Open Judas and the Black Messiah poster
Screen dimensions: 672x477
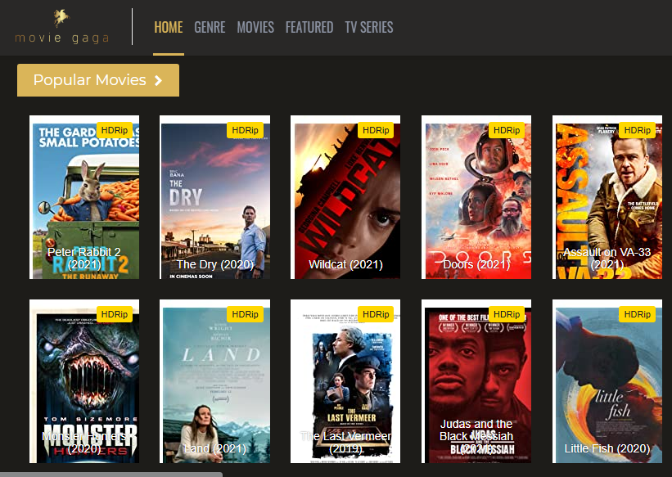point(476,381)
